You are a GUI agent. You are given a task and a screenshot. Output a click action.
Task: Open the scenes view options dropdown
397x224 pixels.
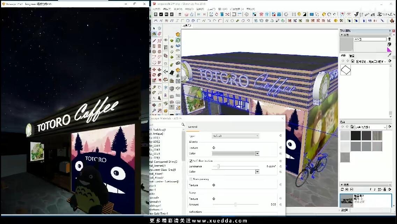tap(380, 189)
